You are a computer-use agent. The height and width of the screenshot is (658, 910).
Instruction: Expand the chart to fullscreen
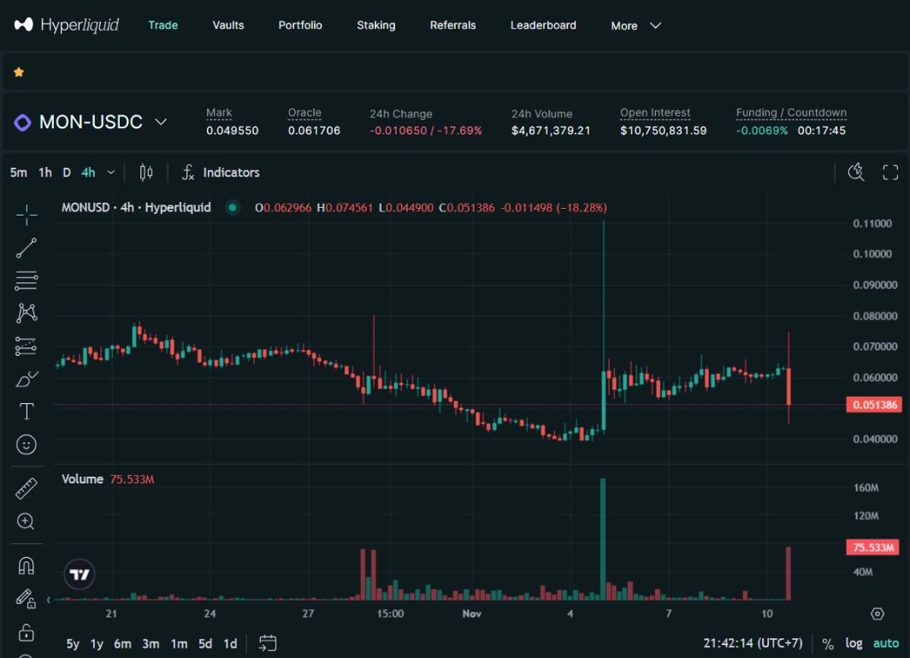point(890,172)
